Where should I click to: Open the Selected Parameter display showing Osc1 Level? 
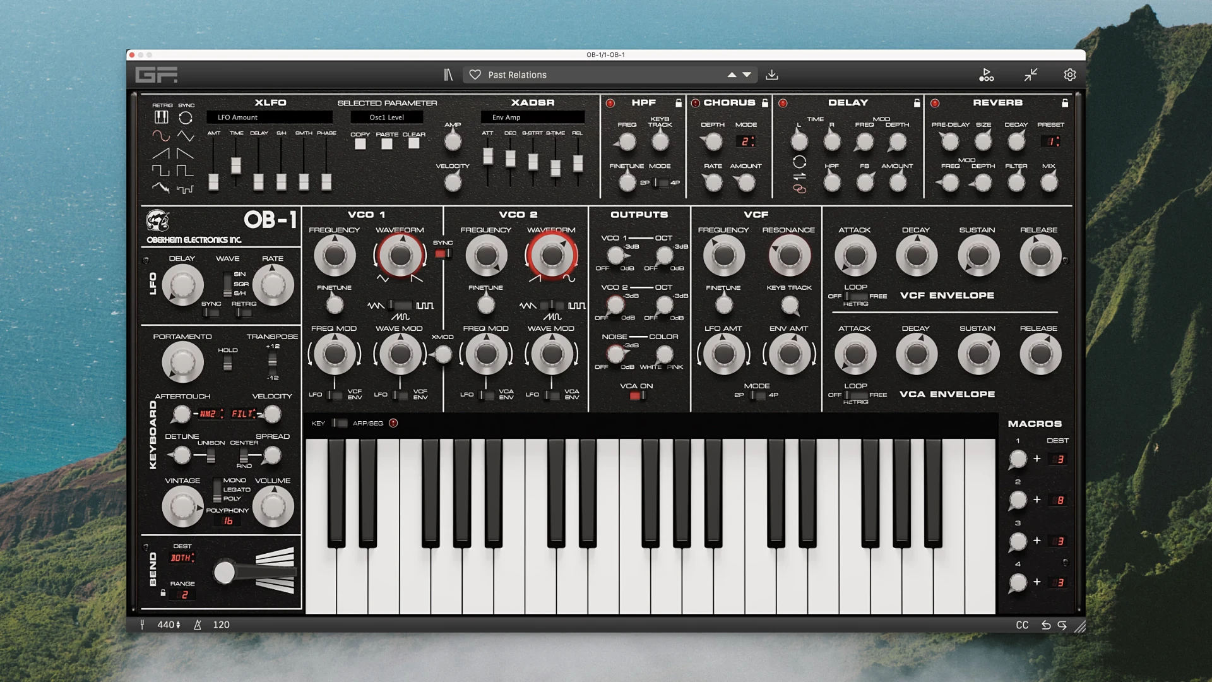click(x=387, y=117)
